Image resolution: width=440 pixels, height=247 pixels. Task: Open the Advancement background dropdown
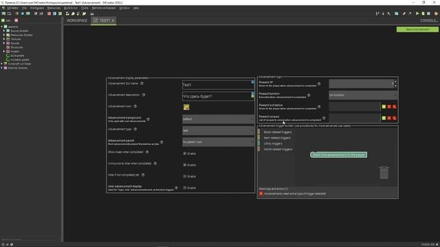click(x=219, y=119)
